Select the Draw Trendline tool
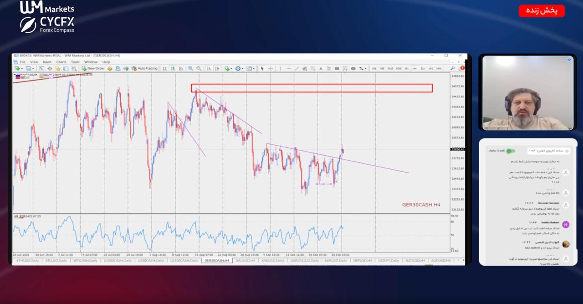 click(297, 69)
